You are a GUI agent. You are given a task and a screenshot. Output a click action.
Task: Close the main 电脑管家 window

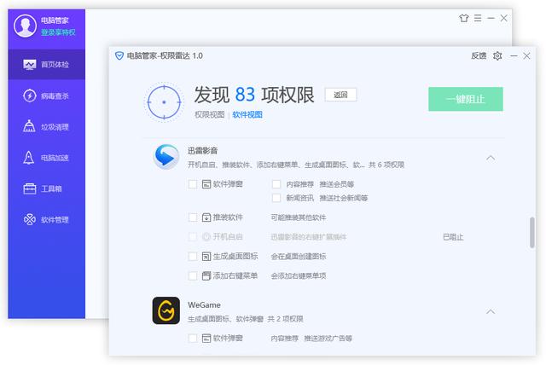point(504,18)
